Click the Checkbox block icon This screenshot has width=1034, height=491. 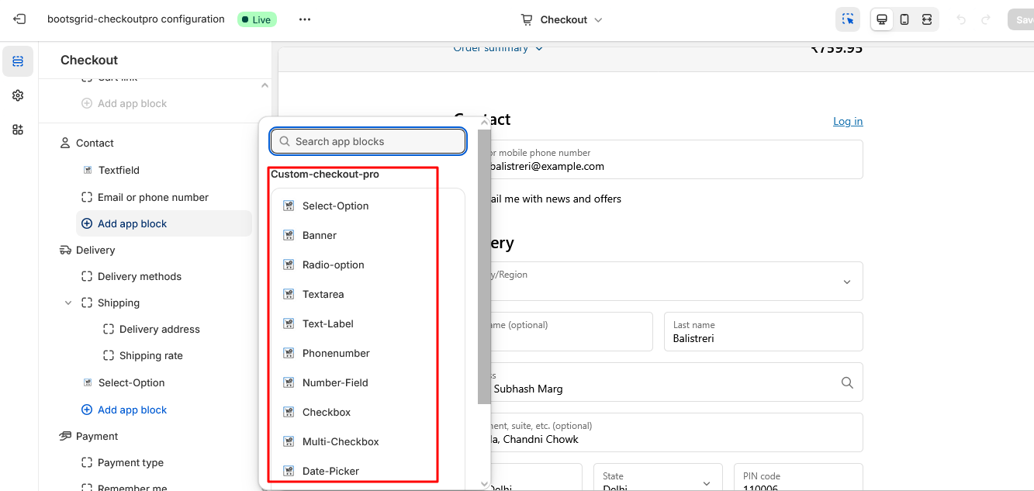point(289,412)
